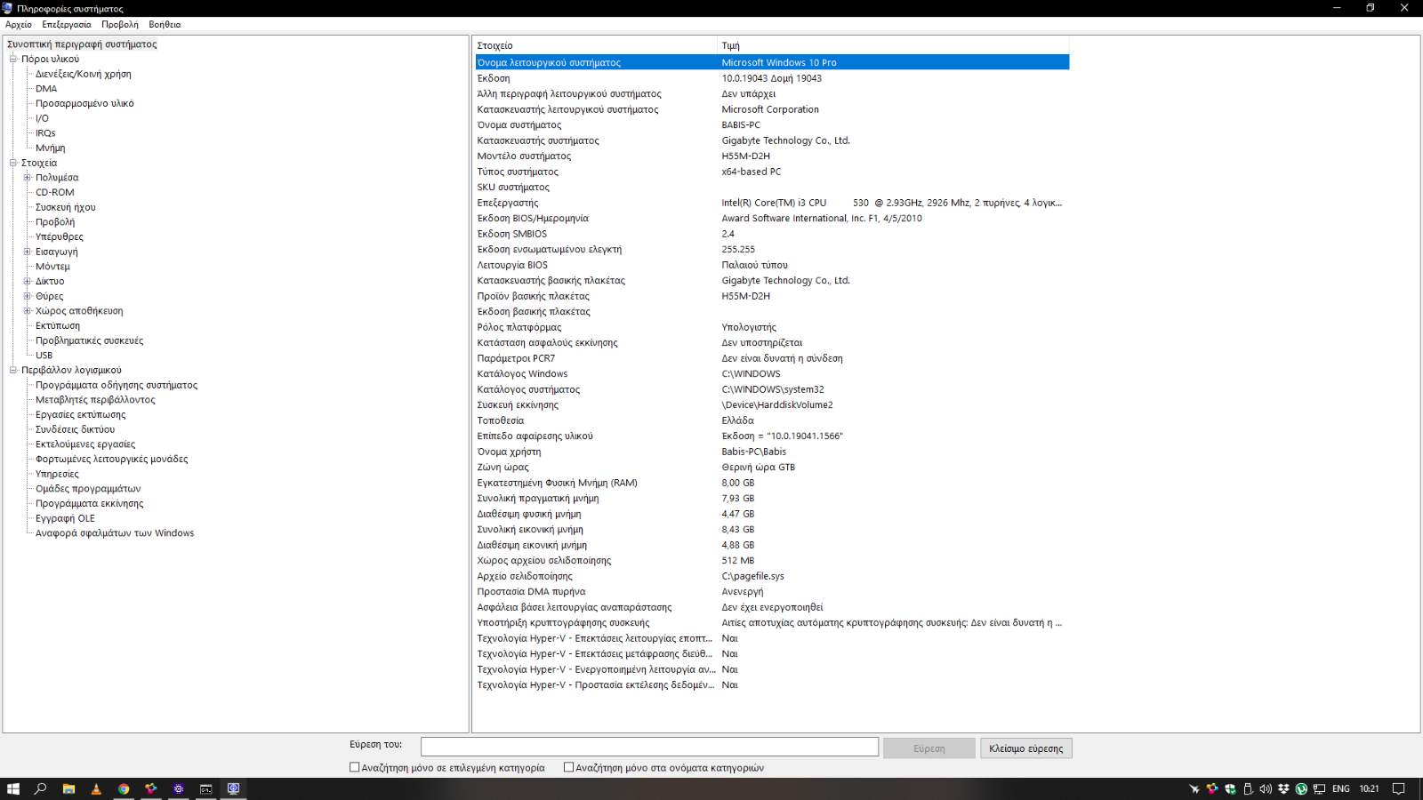Click the 'BABIS-PC' system name value
Screen dimensions: 1423x800
[x=741, y=125]
